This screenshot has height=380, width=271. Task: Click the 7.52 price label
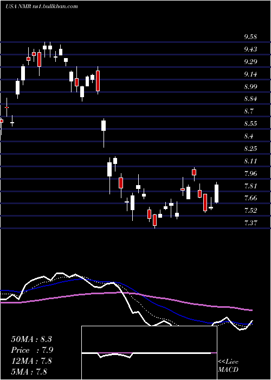tap(250, 211)
